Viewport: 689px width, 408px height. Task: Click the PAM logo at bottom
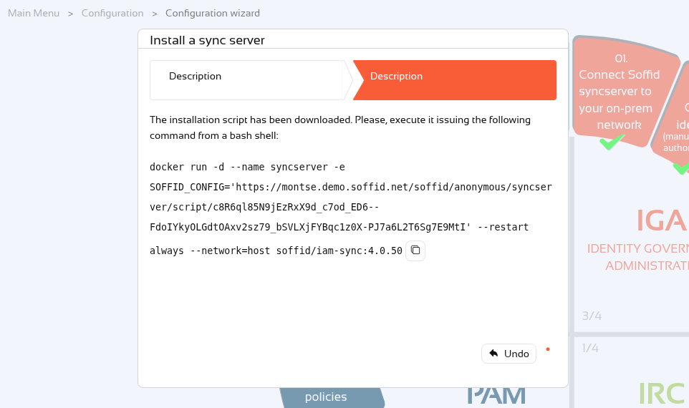496,395
